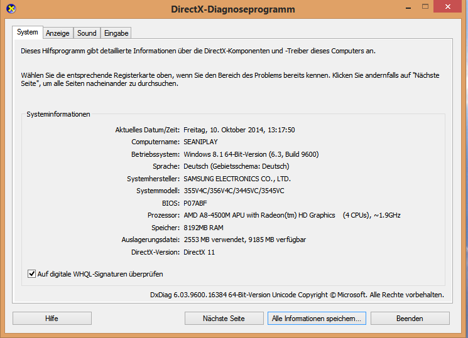Select the Windows 8.1 64-Bit-Version value
Screen dimensions: 468x338
pyautogui.click(x=251, y=154)
